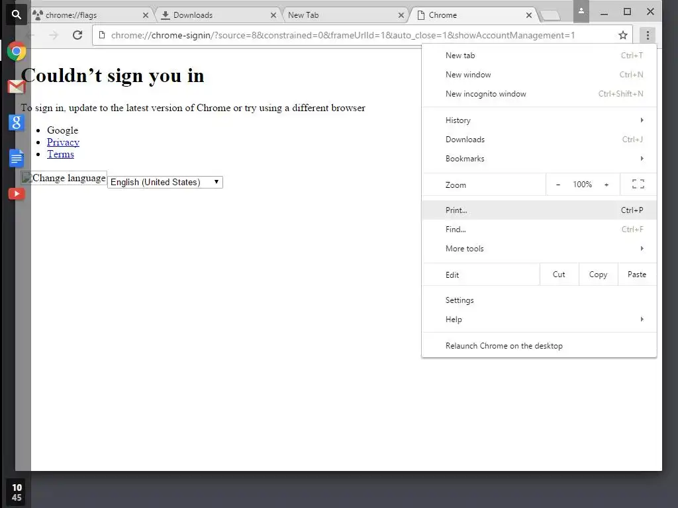The height and width of the screenshot is (508, 678).
Task: Close the active Chrome tab
Action: pyautogui.click(x=529, y=15)
